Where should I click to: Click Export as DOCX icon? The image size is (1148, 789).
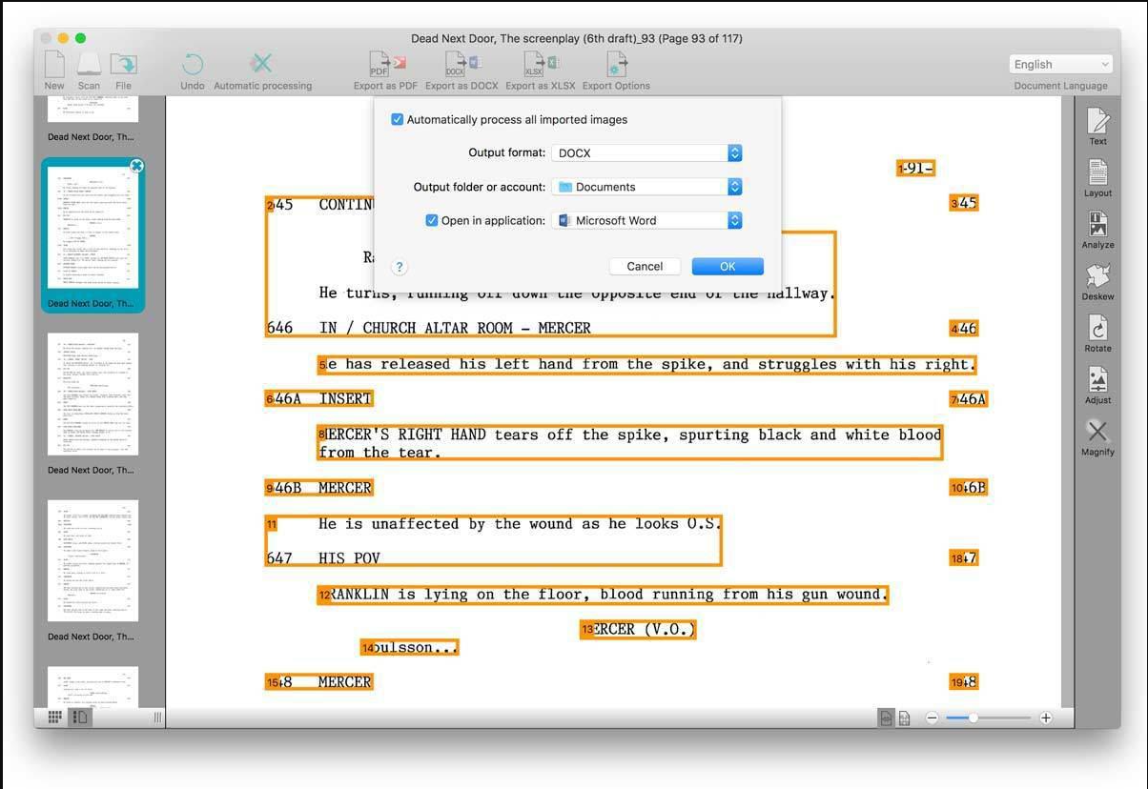462,64
